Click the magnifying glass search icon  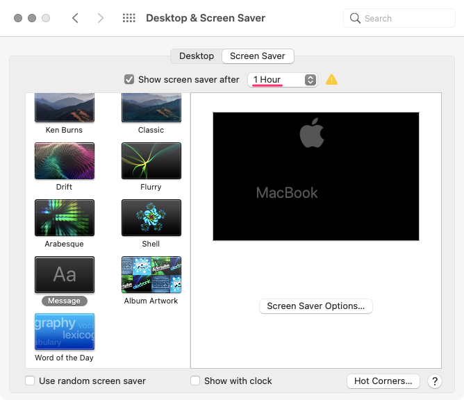pos(355,18)
